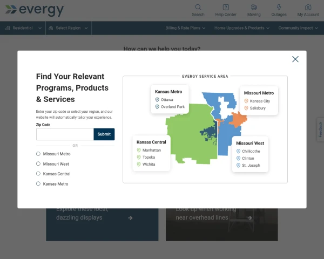Image resolution: width=324 pixels, height=259 pixels.
Task: Click the Zip Code input field
Action: click(65, 134)
